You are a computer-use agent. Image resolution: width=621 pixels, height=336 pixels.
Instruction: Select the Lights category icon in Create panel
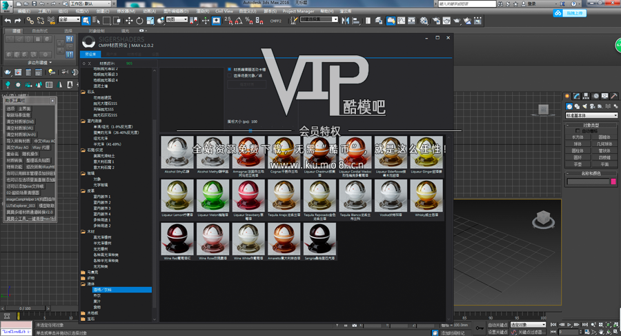pos(584,106)
